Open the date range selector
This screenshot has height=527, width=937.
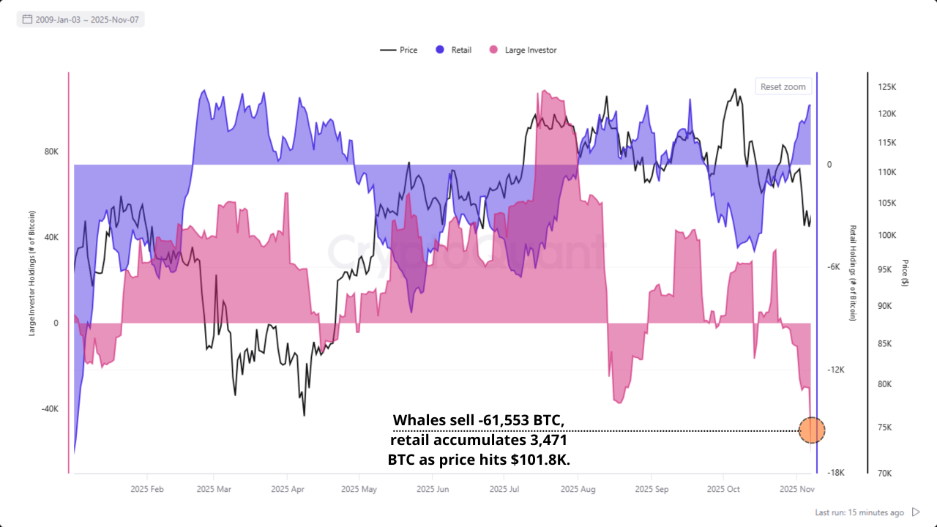point(81,20)
